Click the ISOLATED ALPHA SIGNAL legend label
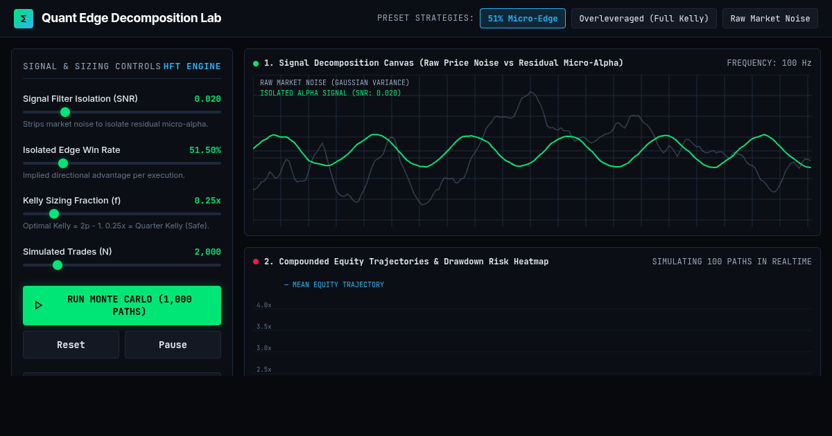 tap(331, 93)
